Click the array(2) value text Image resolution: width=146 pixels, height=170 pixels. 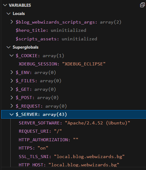(111, 22)
